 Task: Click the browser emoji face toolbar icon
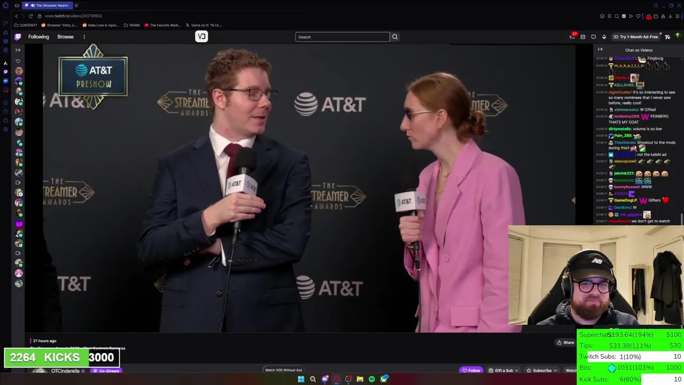click(602, 16)
